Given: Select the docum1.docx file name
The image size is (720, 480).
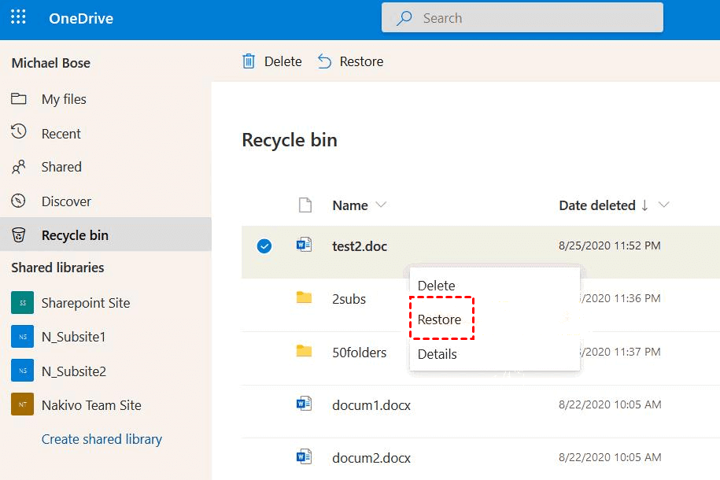Looking at the screenshot, I should tap(371, 405).
